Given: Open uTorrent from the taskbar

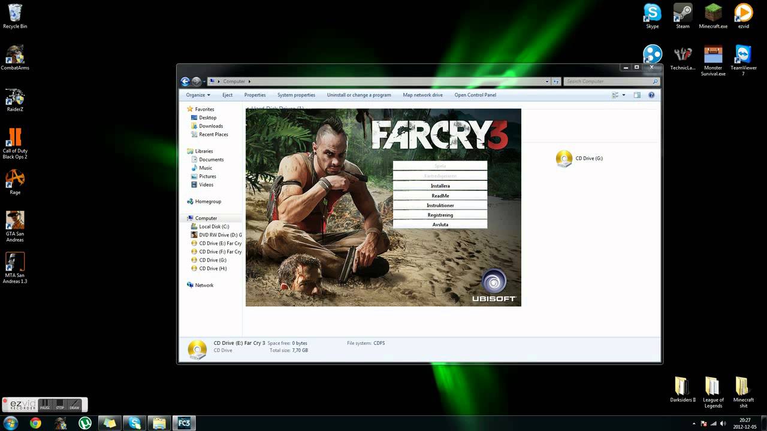Looking at the screenshot, I should pos(85,423).
